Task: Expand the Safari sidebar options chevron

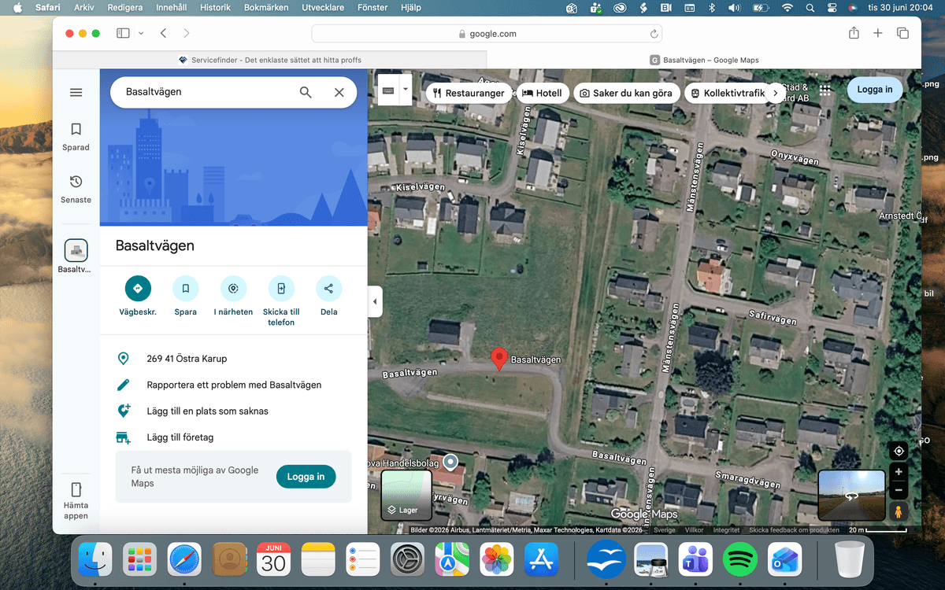Action: [141, 33]
